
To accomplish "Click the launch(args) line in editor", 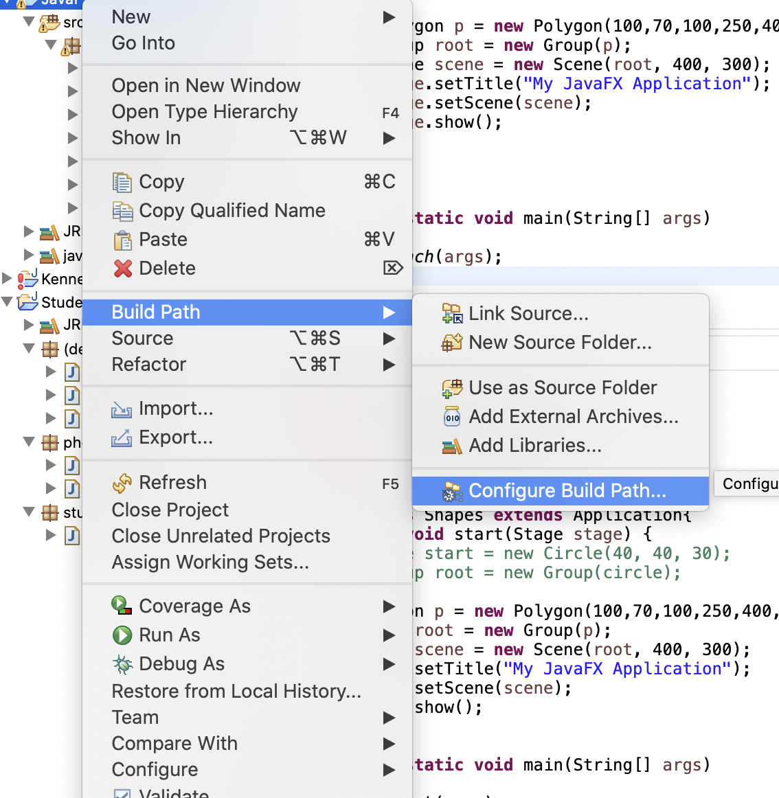I will coord(458,257).
